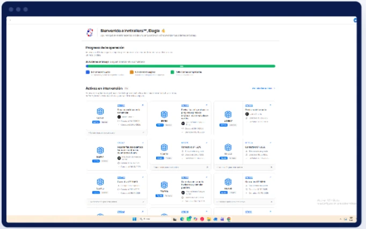The image size is (366, 229).
Task: Click the cube icon in second-row right card
Action: click(x=228, y=147)
